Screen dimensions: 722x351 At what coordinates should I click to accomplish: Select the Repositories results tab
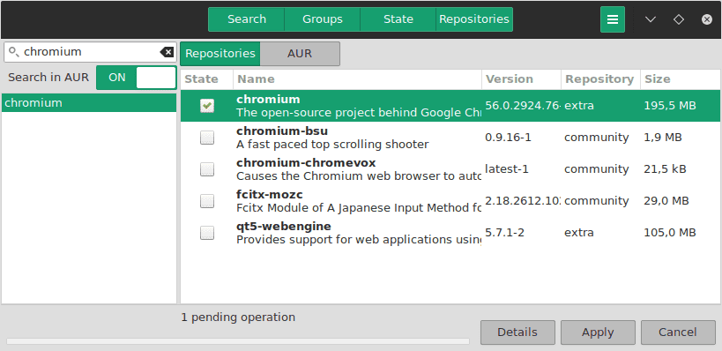pyautogui.click(x=220, y=54)
